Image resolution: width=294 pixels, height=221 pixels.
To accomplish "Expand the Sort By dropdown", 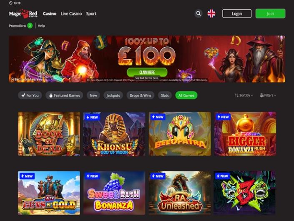I will point(244,95).
